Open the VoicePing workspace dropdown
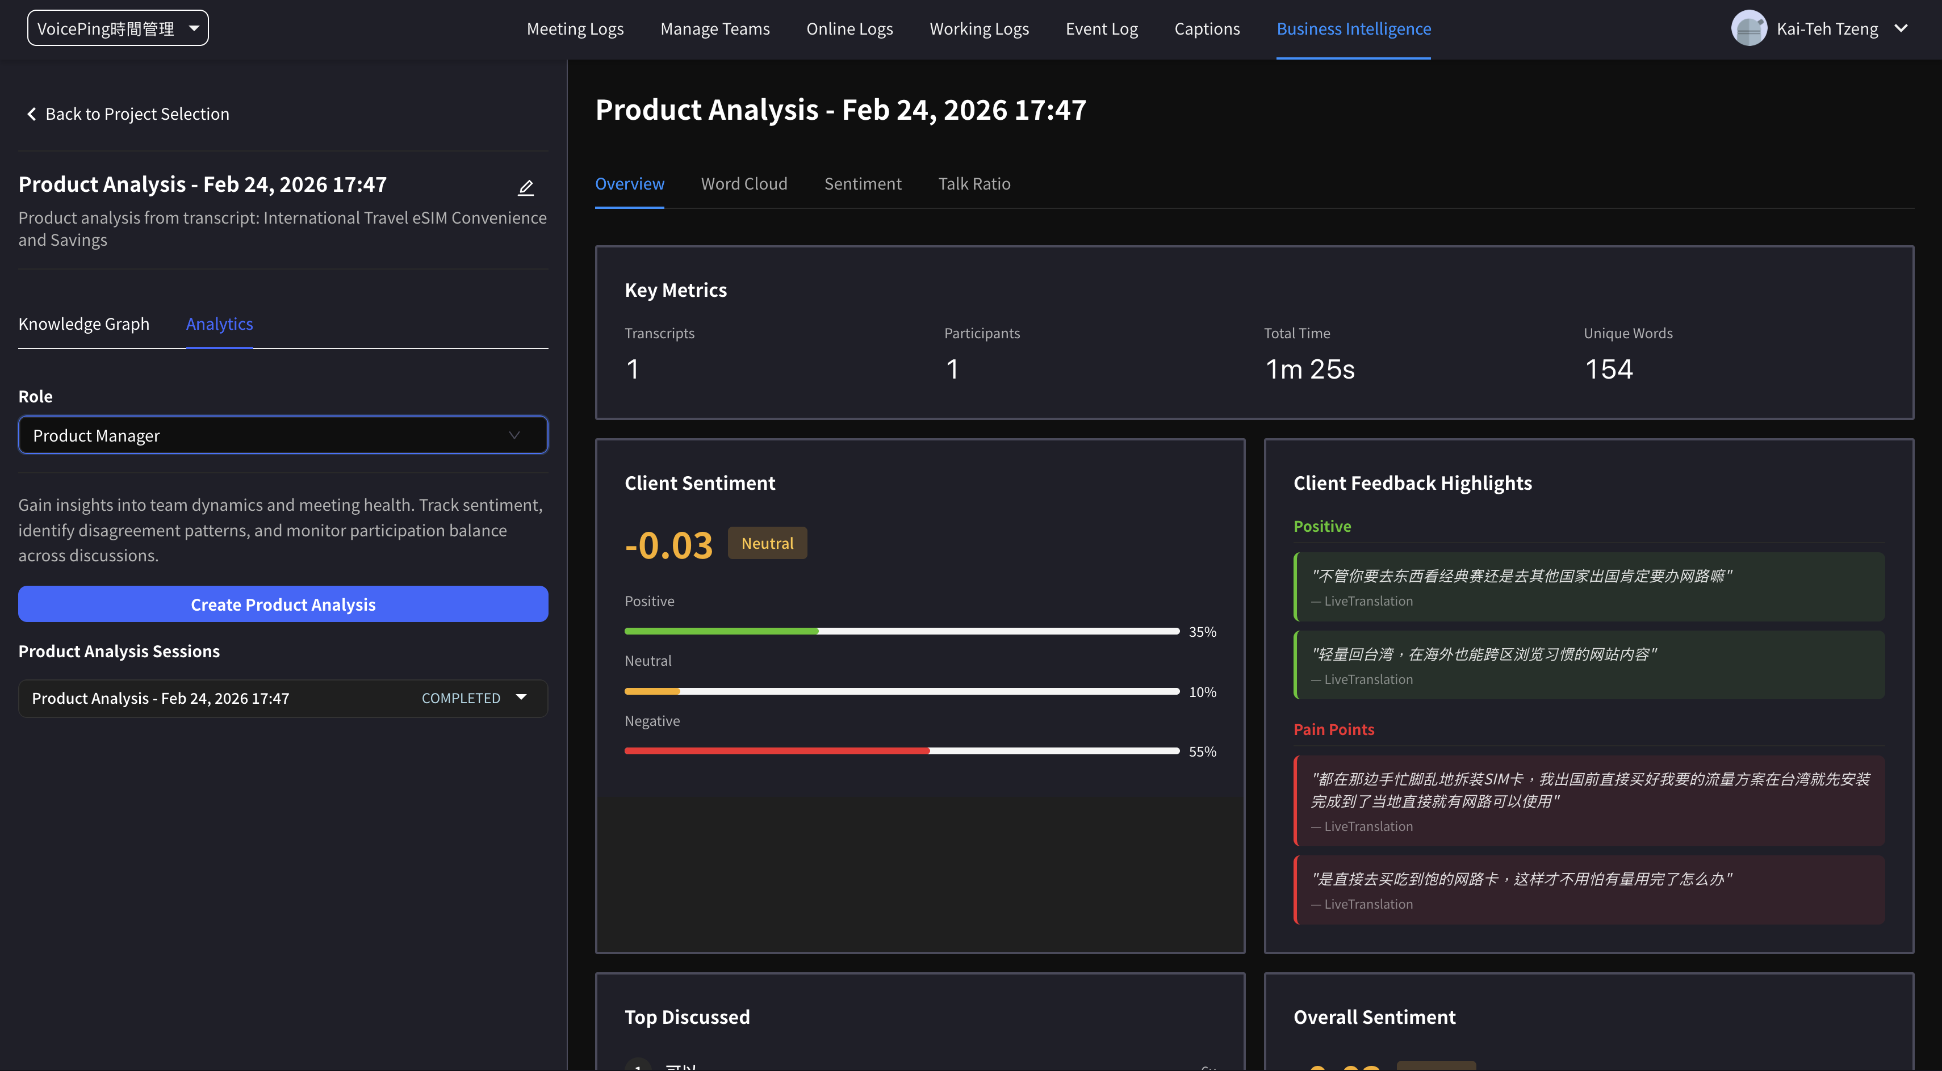 pos(118,28)
